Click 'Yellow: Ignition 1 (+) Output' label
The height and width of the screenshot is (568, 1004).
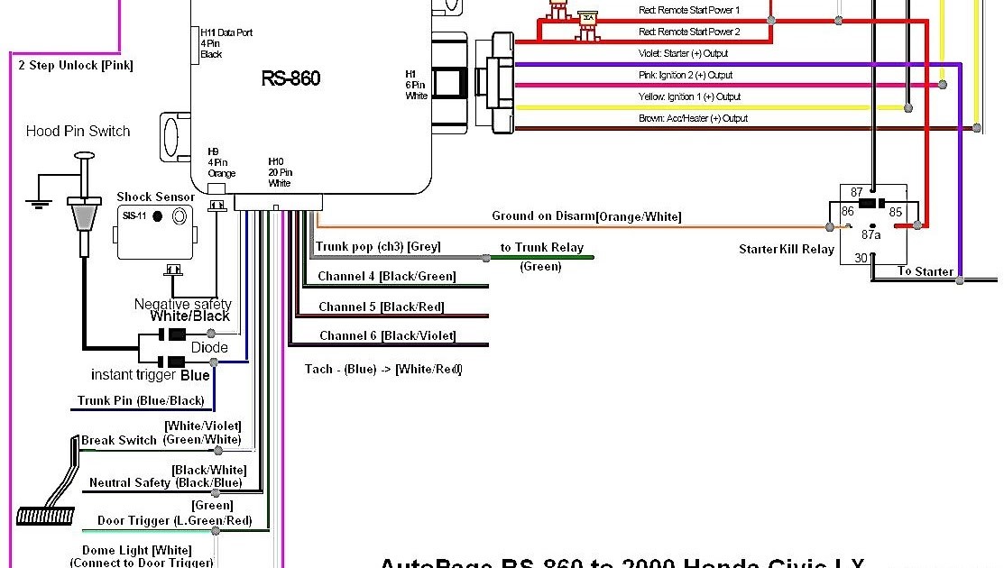click(x=689, y=96)
